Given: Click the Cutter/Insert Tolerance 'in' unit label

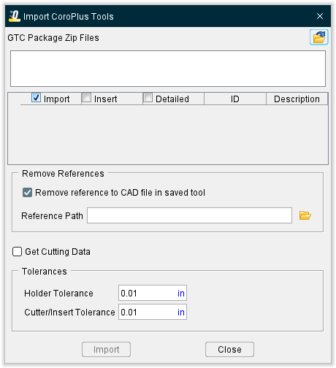Looking at the screenshot, I should point(181,313).
